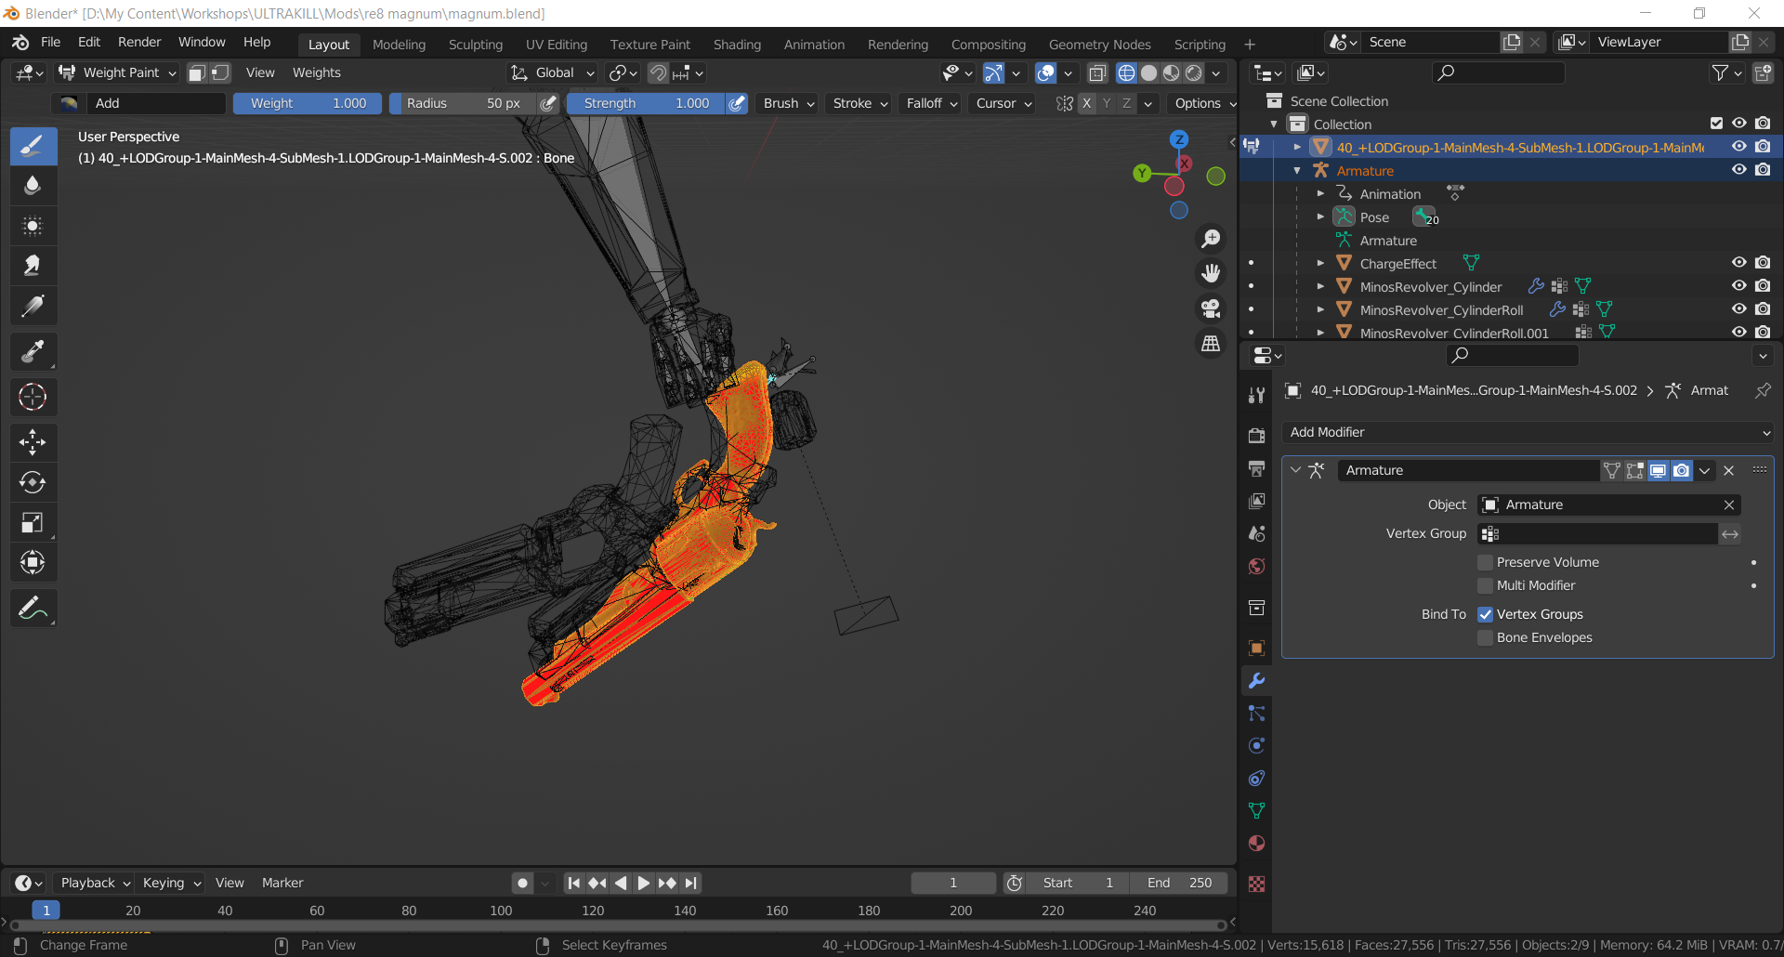Click the 3D cursor tool
1784x957 pixels.
(x=33, y=398)
